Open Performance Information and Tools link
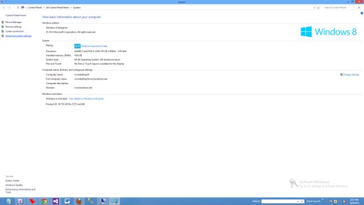Viewport: 364px width, 205px height. 20,191
